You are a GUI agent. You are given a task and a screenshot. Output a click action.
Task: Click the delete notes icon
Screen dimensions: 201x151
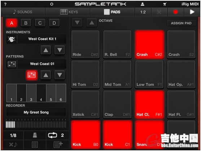click(x=13, y=145)
